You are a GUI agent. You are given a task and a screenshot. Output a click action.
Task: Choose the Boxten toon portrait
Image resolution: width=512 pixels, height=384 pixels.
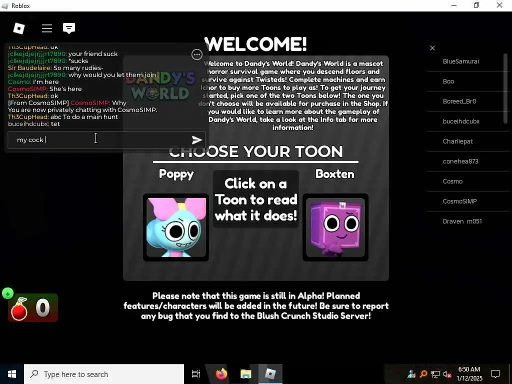(x=335, y=227)
